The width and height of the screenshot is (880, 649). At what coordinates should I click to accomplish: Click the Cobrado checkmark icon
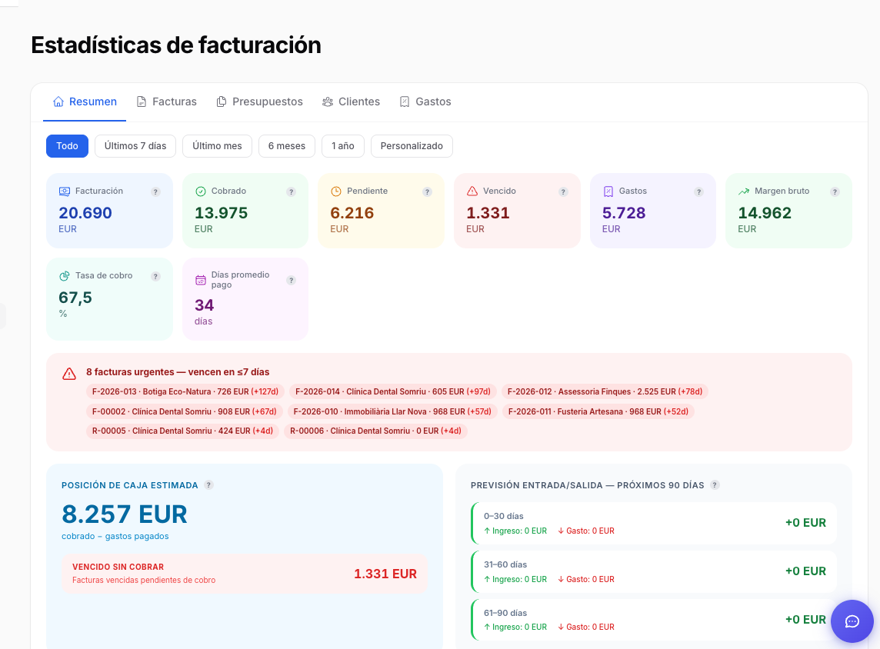(200, 191)
